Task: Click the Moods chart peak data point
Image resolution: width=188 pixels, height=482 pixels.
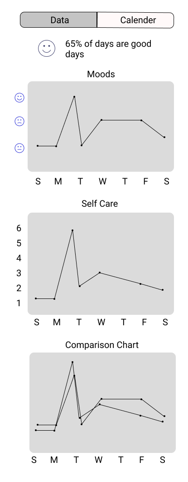Action: [74, 97]
